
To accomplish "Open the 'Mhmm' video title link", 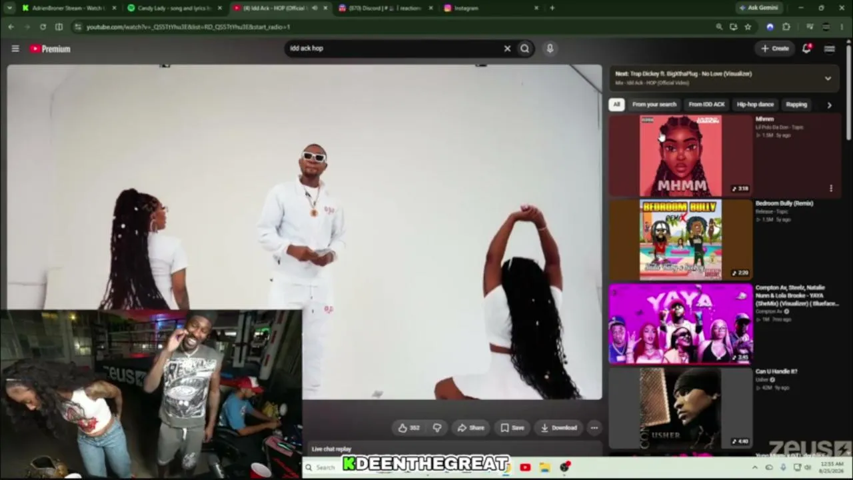I will 764,119.
